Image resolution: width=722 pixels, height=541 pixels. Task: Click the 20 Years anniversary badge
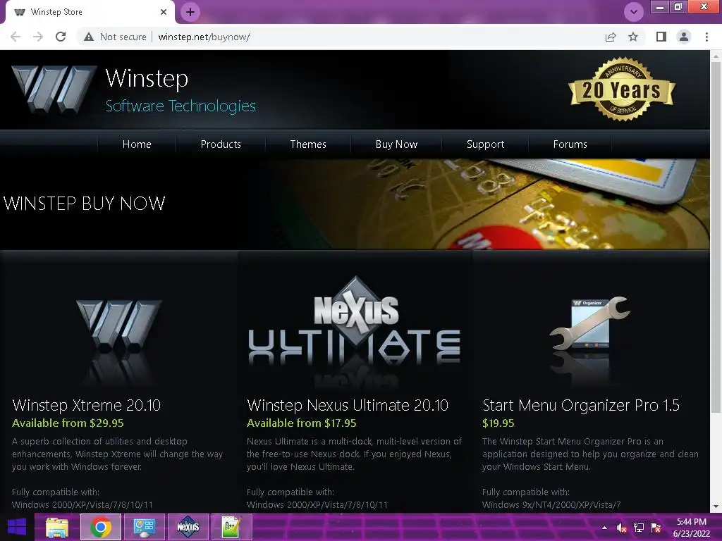(x=622, y=89)
